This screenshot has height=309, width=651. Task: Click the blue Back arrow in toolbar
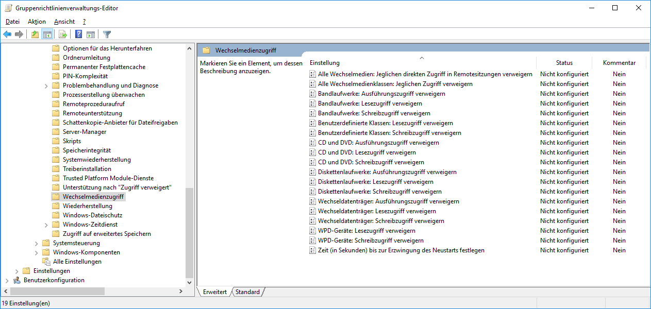[x=7, y=35]
